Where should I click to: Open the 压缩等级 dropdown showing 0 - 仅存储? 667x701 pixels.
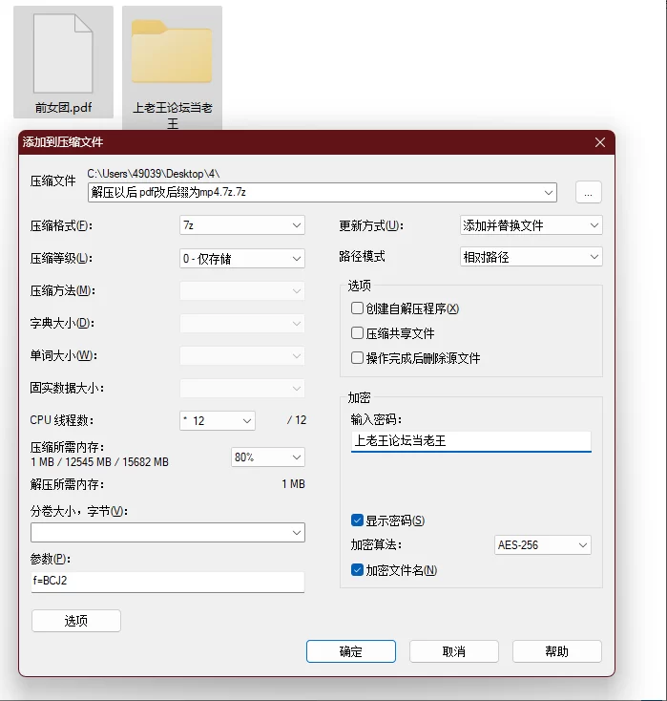242,259
